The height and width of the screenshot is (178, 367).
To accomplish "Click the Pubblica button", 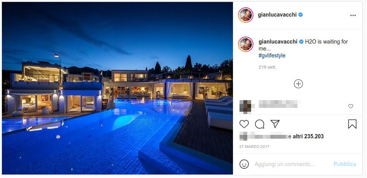I will point(345,164).
